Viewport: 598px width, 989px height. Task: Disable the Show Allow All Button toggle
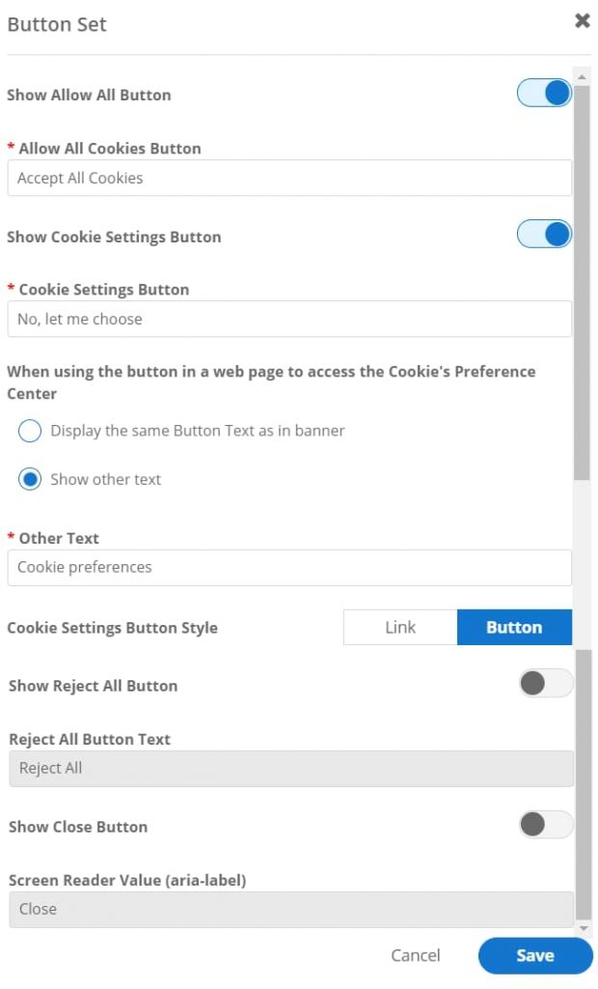(x=543, y=93)
